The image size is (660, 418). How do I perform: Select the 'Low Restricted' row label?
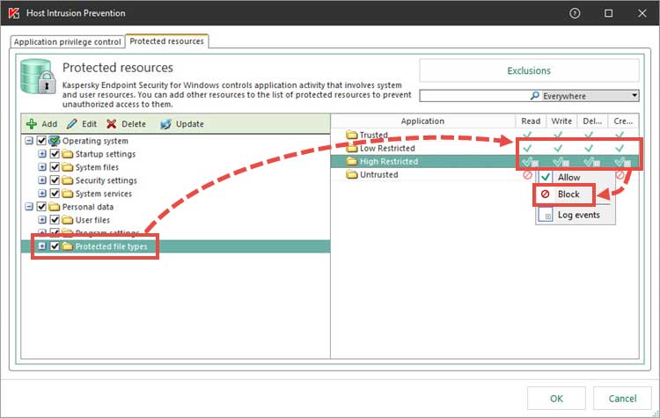pyautogui.click(x=387, y=148)
